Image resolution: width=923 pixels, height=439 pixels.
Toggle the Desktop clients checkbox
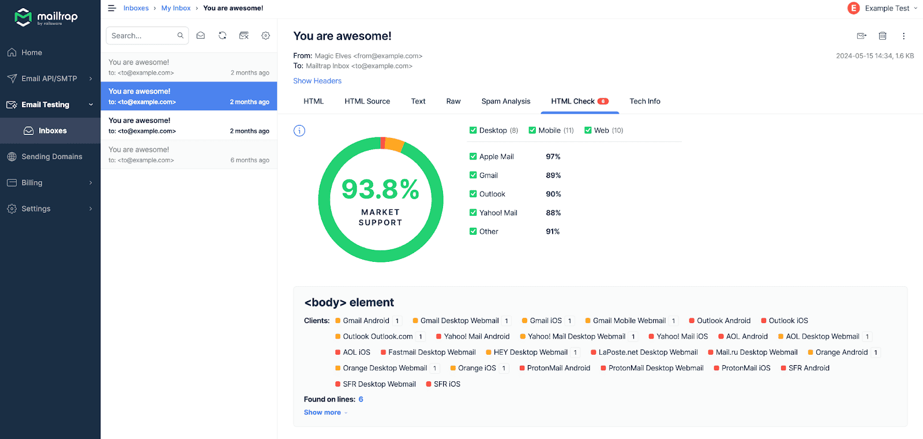(x=473, y=130)
